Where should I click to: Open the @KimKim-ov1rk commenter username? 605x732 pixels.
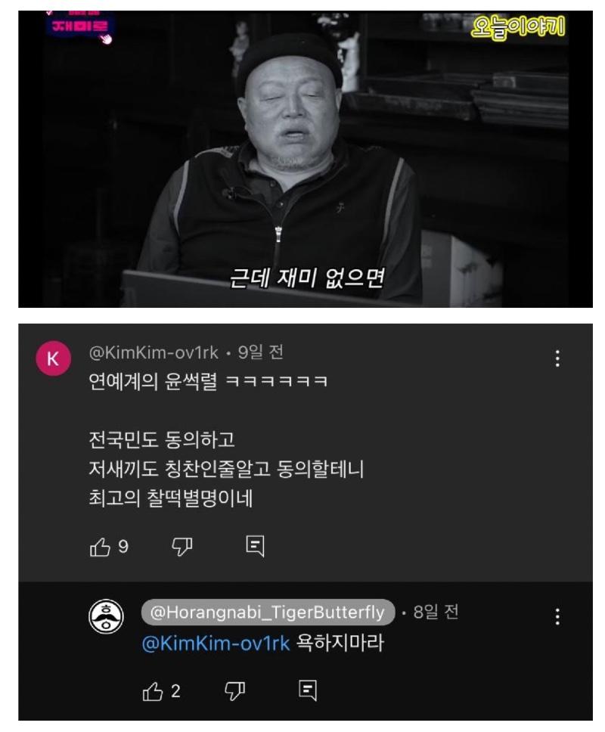pyautogui.click(x=154, y=352)
